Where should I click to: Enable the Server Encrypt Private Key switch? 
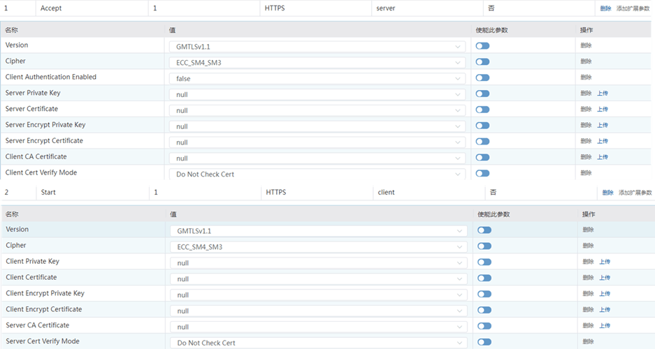click(482, 126)
